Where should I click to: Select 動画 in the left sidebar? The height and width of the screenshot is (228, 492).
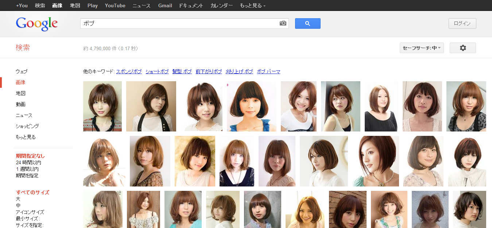tap(21, 104)
